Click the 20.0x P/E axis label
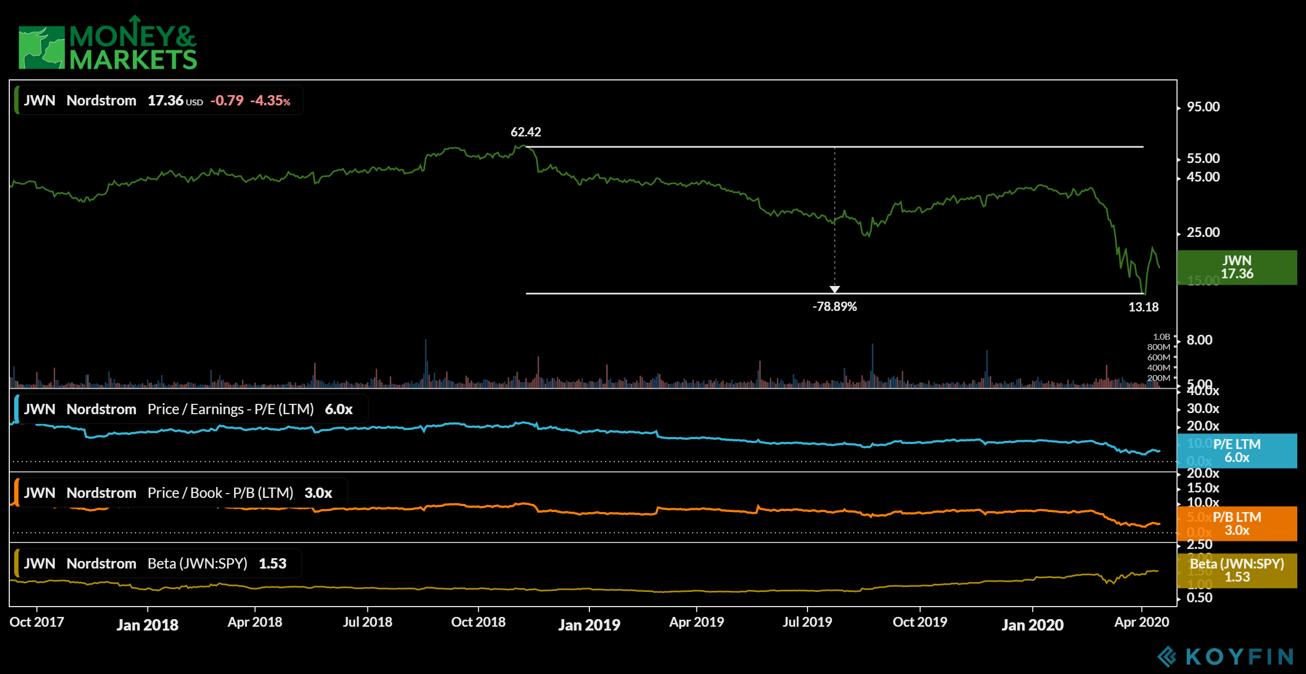 point(1203,426)
